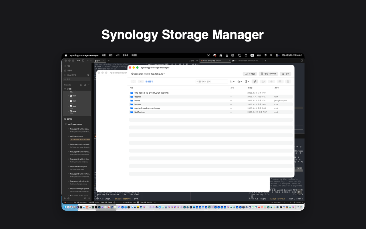Expand the 3D작업 section in Orca

coord(68,119)
